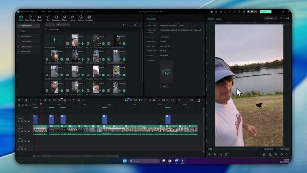Click the cloud icon in title bar
307x173 pixels.
pos(235,12)
